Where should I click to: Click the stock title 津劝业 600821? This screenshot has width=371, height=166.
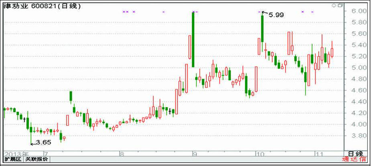click(42, 6)
